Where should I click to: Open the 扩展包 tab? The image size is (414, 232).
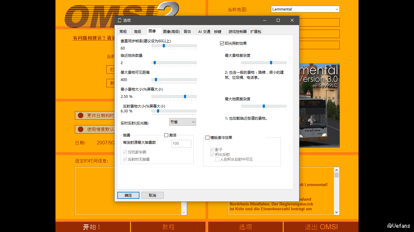(x=255, y=31)
